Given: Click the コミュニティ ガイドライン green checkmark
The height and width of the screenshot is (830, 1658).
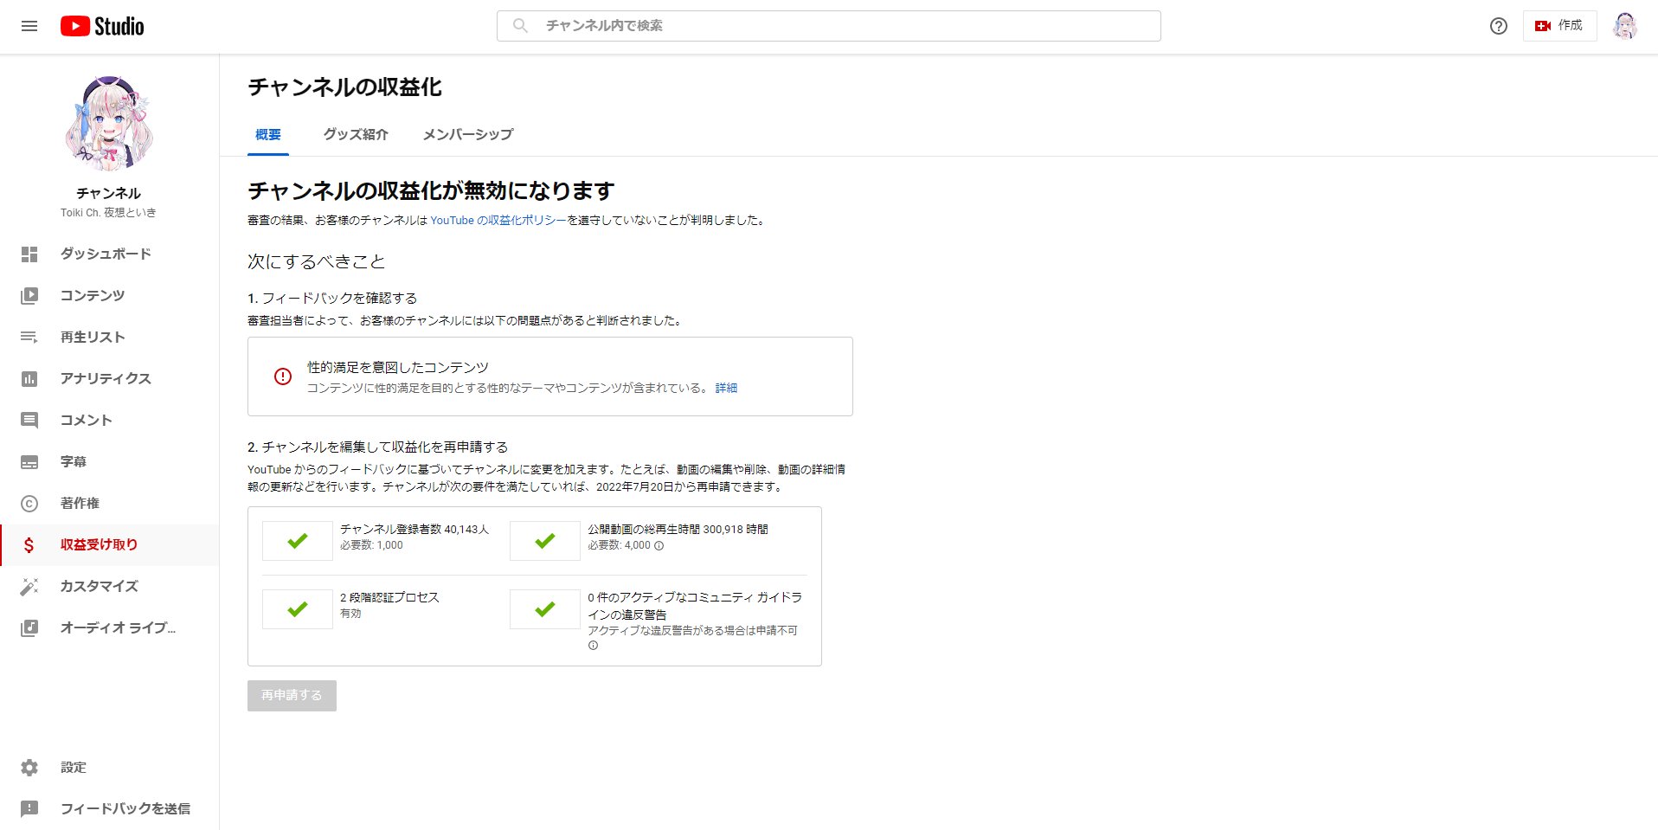Looking at the screenshot, I should tap(545, 609).
